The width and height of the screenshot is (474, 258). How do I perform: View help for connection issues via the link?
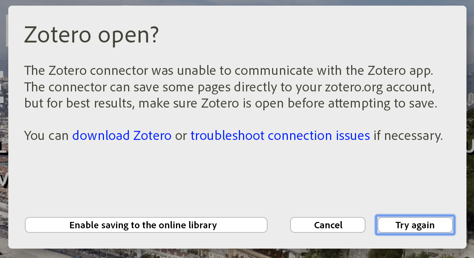point(280,135)
